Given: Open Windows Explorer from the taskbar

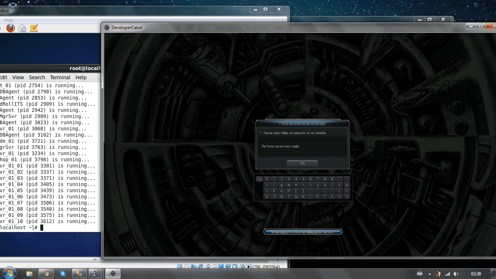Looking at the screenshot, I should click(30, 274).
